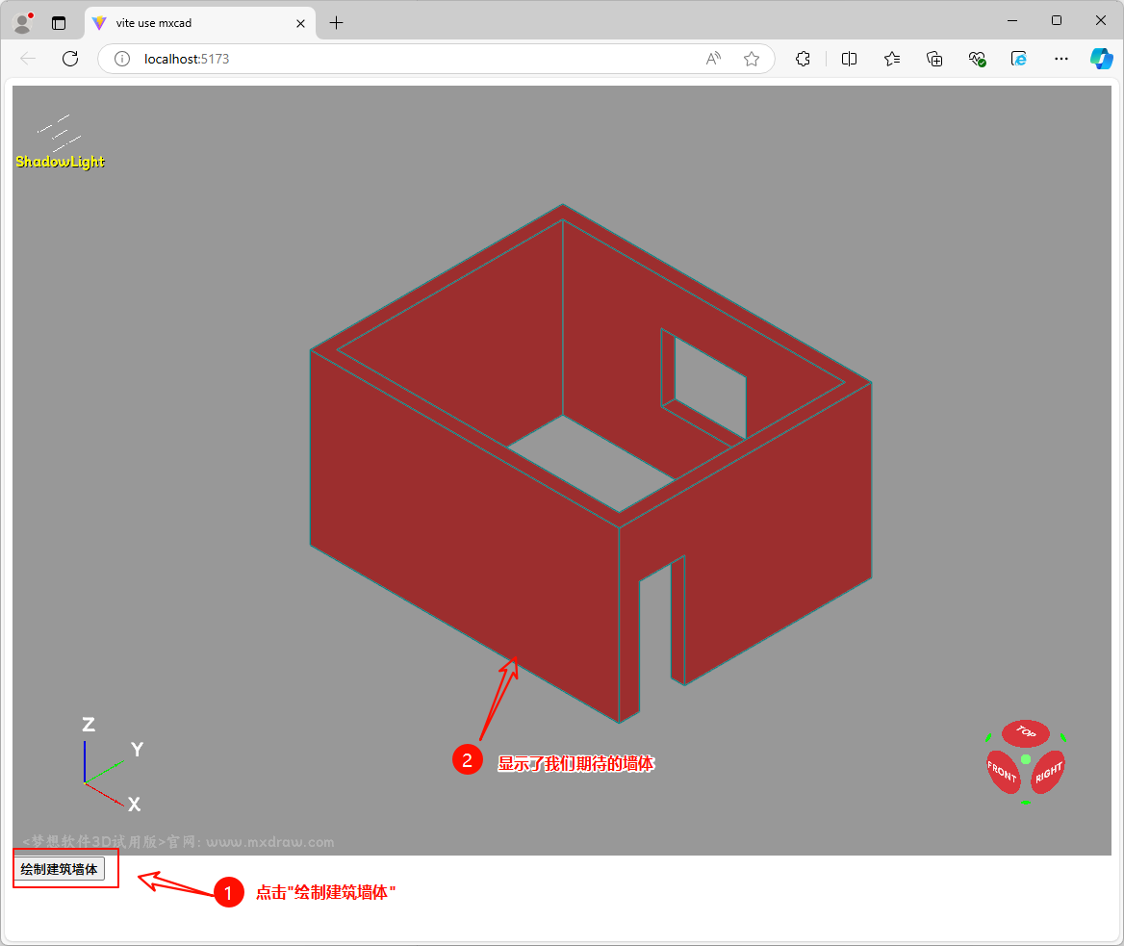Click the XYZ axis indicator
This screenshot has width=1124, height=946.
click(x=111, y=765)
